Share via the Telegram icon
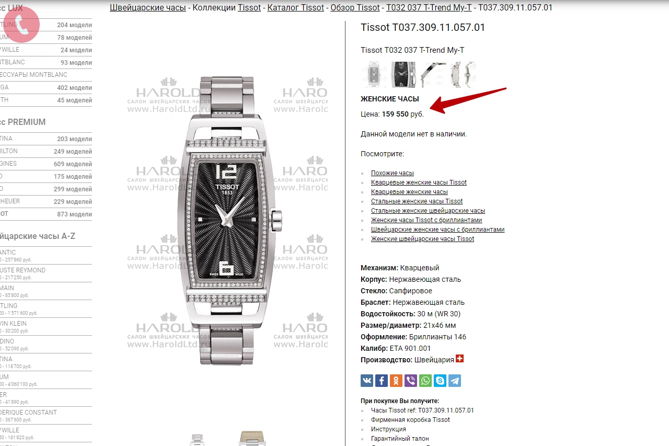Image resolution: width=669 pixels, height=446 pixels. pyautogui.click(x=455, y=381)
